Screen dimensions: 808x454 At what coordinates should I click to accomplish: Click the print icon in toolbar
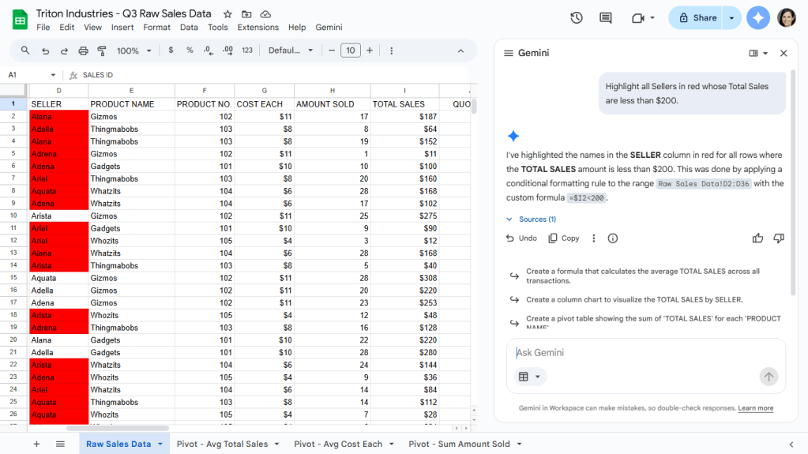click(83, 51)
